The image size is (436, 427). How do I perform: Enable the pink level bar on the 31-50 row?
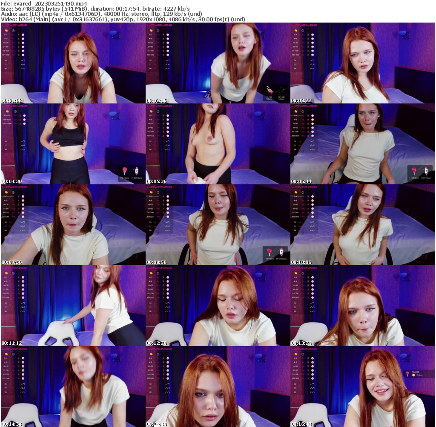pyautogui.click(x=19, y=47)
